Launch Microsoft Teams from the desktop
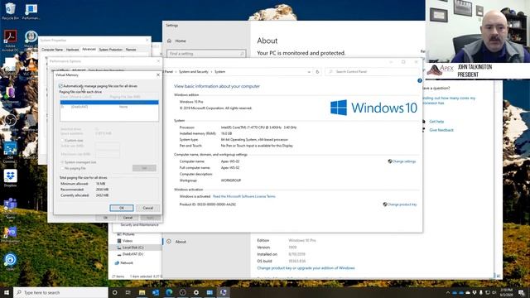The width and height of the screenshot is (530, 298). [10, 207]
